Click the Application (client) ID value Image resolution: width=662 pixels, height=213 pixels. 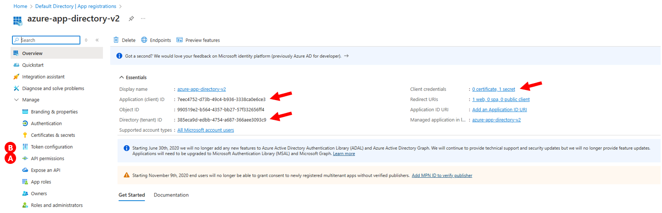coord(222,99)
